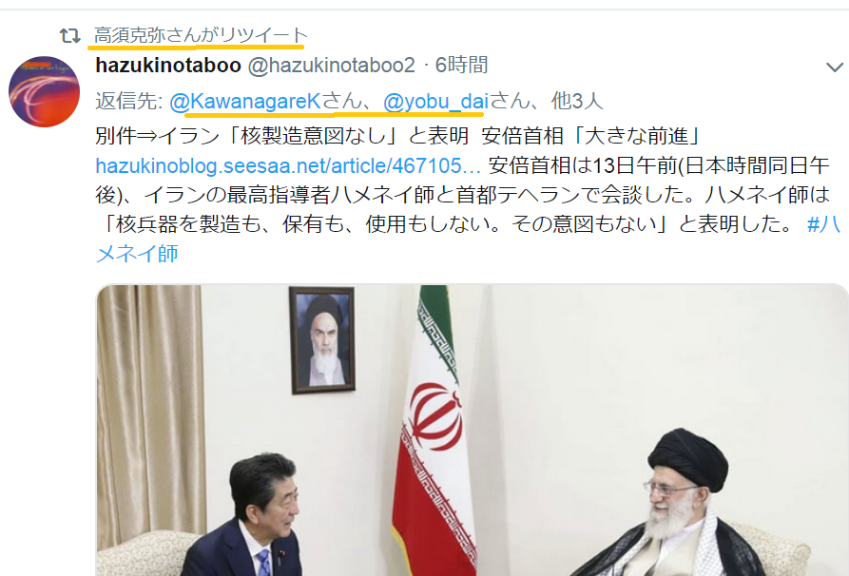Open the @yobu_dai reply recipient profile

[435, 102]
